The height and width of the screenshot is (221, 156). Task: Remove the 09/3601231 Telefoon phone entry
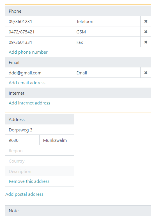[146, 21]
